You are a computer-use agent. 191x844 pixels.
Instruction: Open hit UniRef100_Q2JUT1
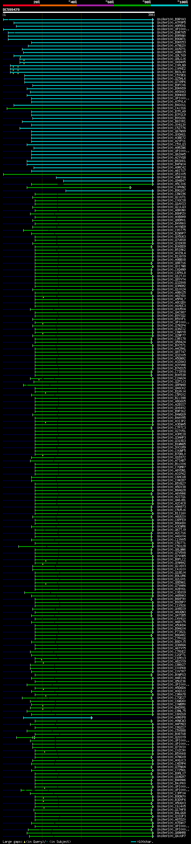coord(171,197)
